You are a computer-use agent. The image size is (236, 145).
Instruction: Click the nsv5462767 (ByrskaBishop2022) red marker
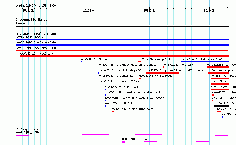(113, 112)
